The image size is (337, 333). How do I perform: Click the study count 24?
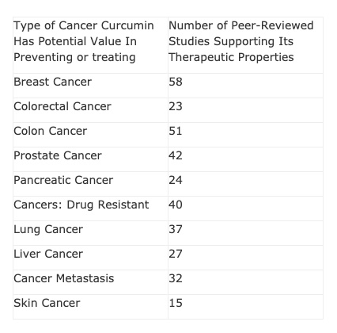click(x=176, y=180)
